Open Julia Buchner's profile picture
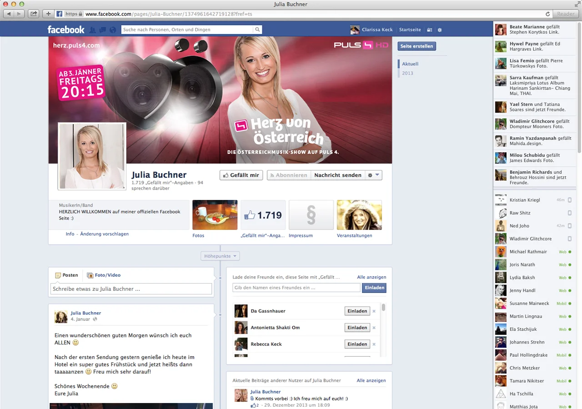This screenshot has height=409, width=582. (x=92, y=156)
